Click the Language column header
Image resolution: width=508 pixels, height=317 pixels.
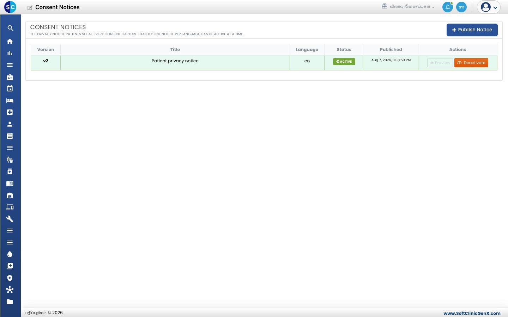pos(307,50)
